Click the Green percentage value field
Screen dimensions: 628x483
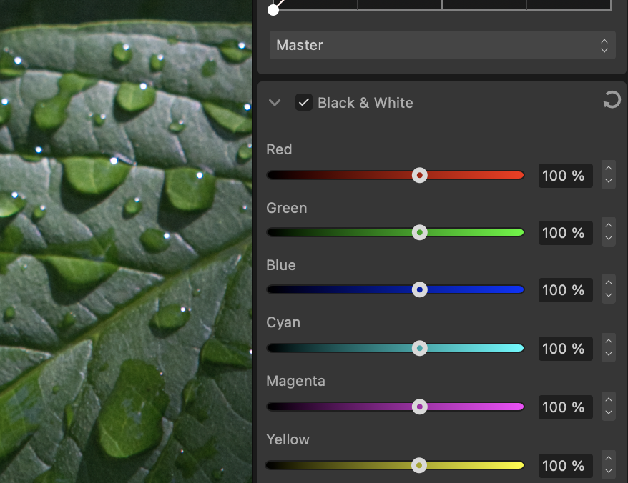[x=564, y=233]
